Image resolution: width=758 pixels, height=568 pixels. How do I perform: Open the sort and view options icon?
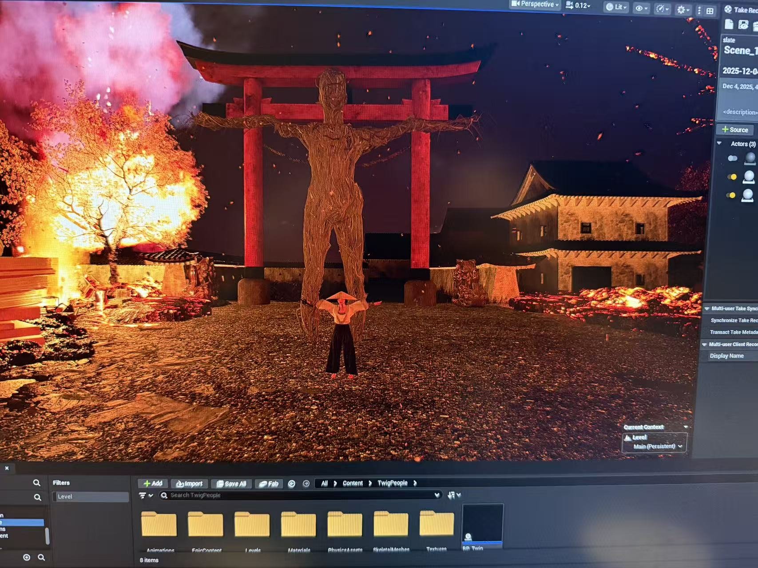click(x=454, y=495)
